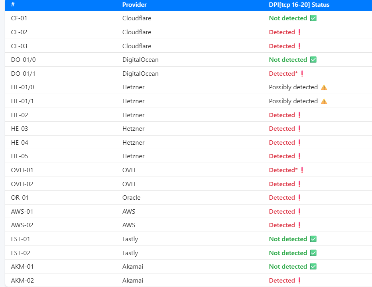Select the HE-04 identifier cell
372x287 pixels.
coord(20,143)
